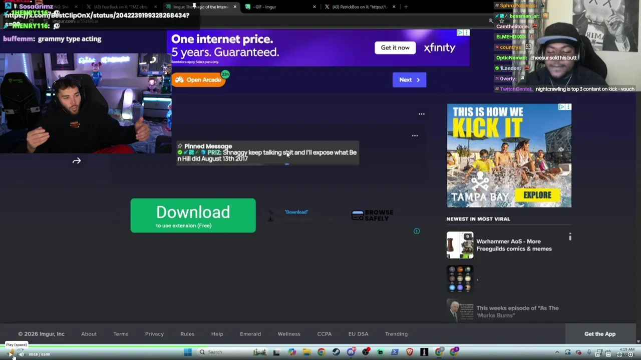Open the Tampa Bay ad image

click(509, 155)
